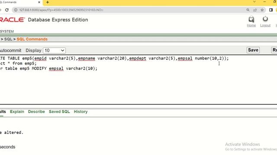Close the SQL Commands browser tab

click(39, 2)
